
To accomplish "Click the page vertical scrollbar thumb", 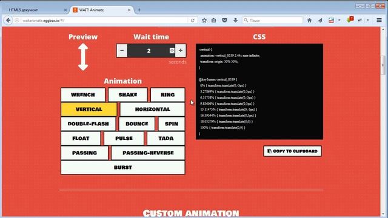I will [383, 65].
